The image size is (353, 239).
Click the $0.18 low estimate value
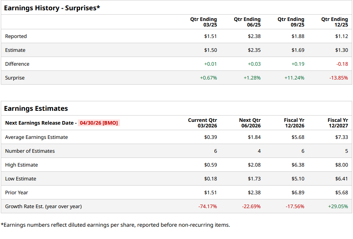[x=210, y=179]
